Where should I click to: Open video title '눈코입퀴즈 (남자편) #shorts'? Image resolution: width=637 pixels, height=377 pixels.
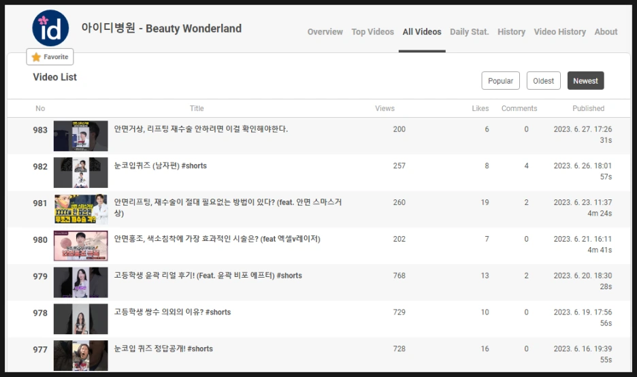160,166
